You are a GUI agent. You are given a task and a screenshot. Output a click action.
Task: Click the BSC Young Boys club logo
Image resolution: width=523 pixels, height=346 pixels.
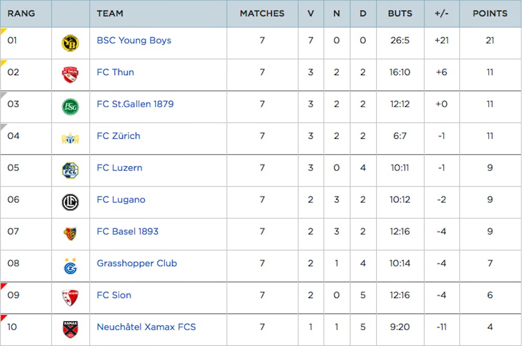click(x=71, y=43)
